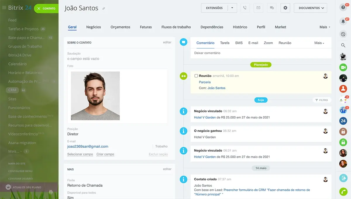Click the help question mark icon
The image size is (351, 199).
(343, 8)
